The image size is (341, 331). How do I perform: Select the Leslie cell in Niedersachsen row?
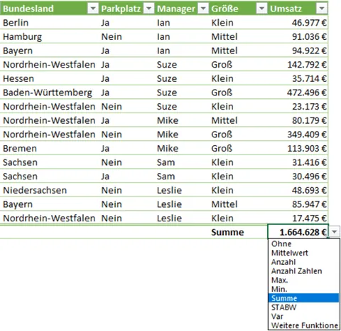pos(182,190)
